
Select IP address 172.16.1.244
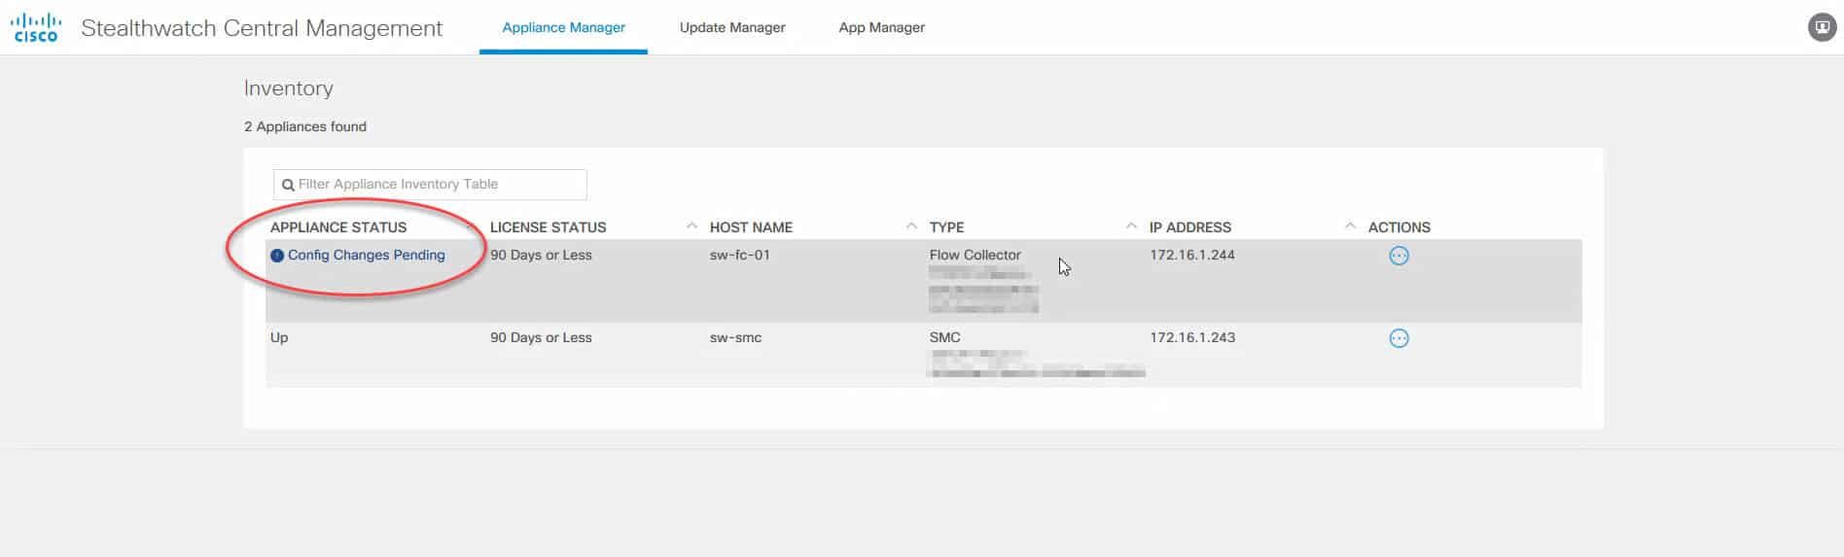tap(1191, 255)
